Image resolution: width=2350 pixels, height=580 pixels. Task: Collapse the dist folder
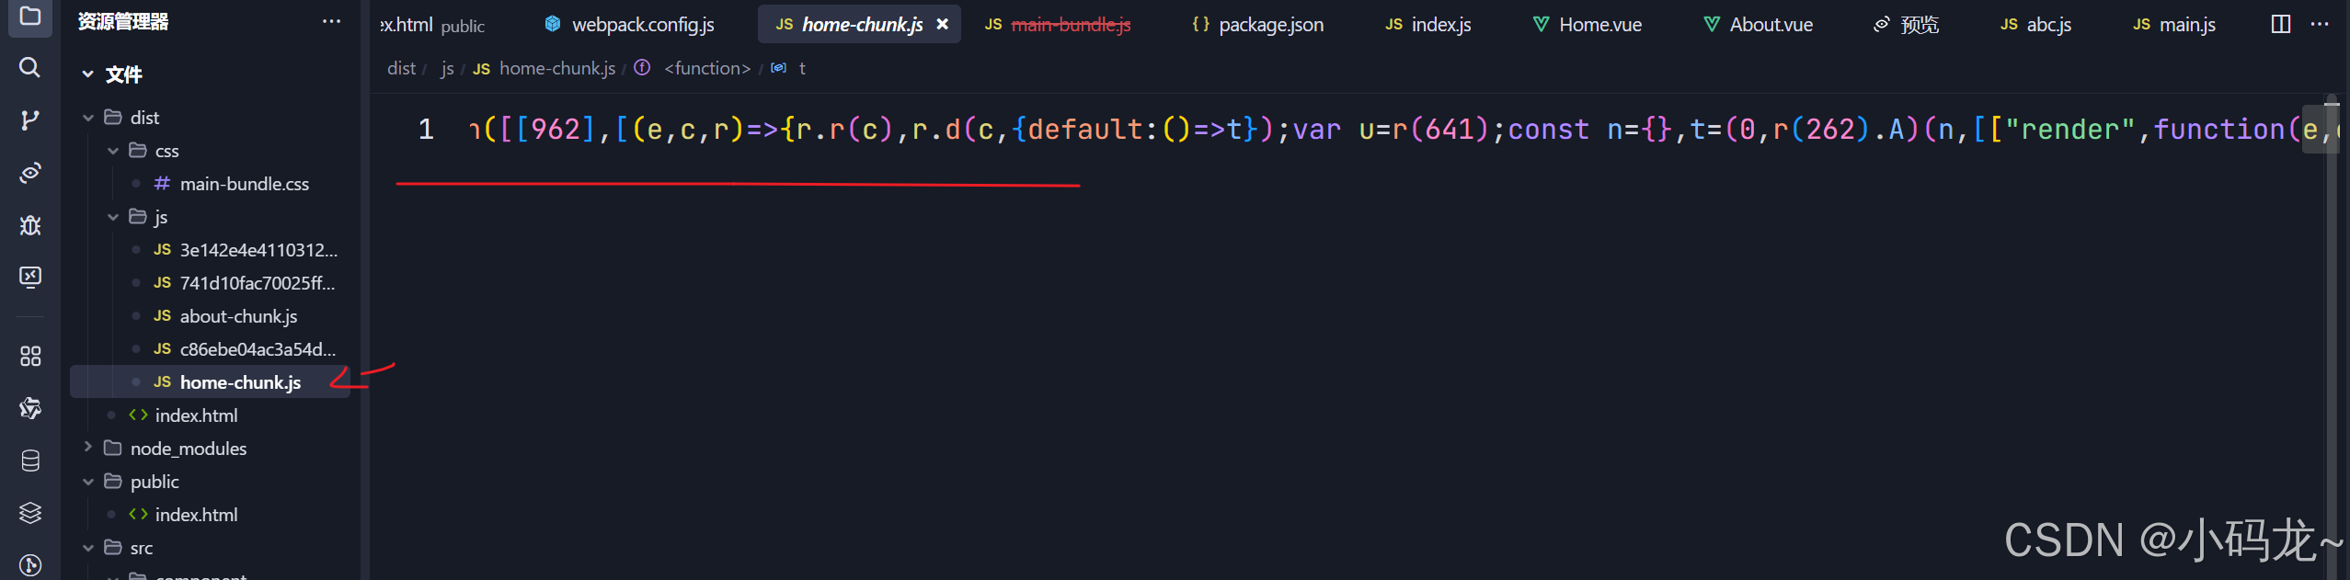point(88,118)
